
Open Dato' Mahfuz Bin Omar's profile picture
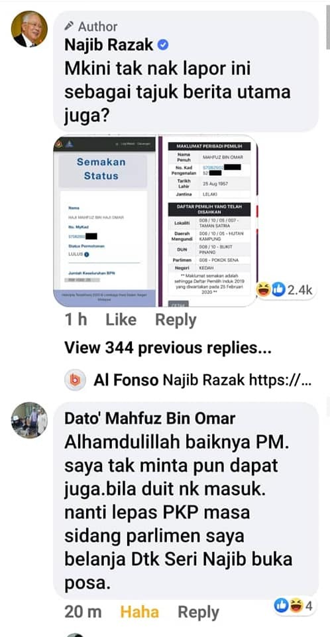28,420
